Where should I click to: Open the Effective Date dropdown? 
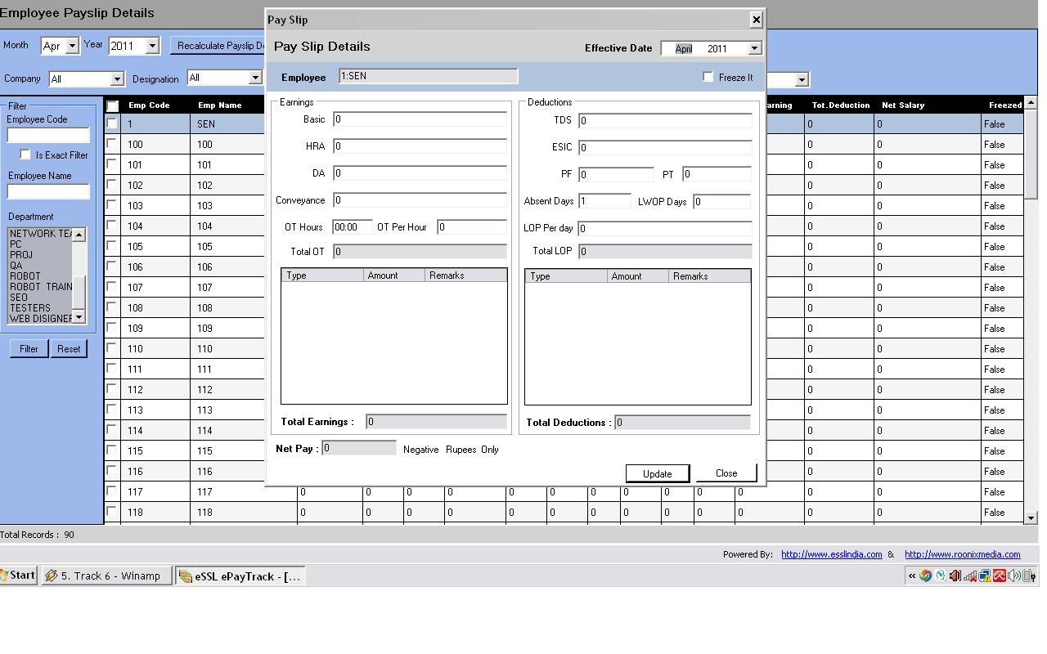754,48
